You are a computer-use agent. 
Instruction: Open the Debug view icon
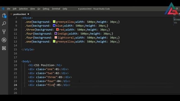[x=4, y=40]
